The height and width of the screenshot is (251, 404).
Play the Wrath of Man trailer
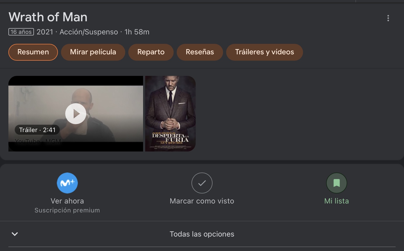[76, 114]
